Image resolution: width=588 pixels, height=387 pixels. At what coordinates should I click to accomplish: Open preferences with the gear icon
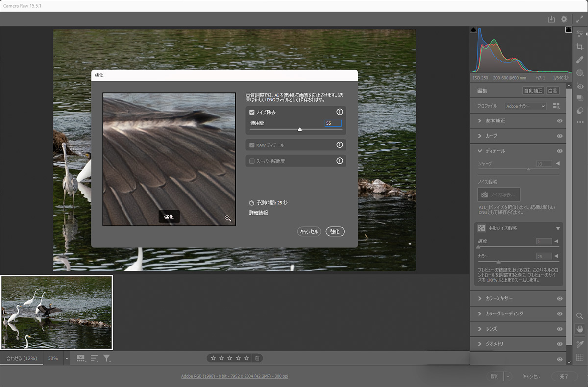[564, 19]
